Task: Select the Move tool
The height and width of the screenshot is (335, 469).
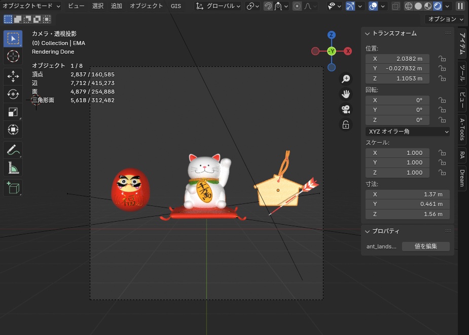Action: 13,76
